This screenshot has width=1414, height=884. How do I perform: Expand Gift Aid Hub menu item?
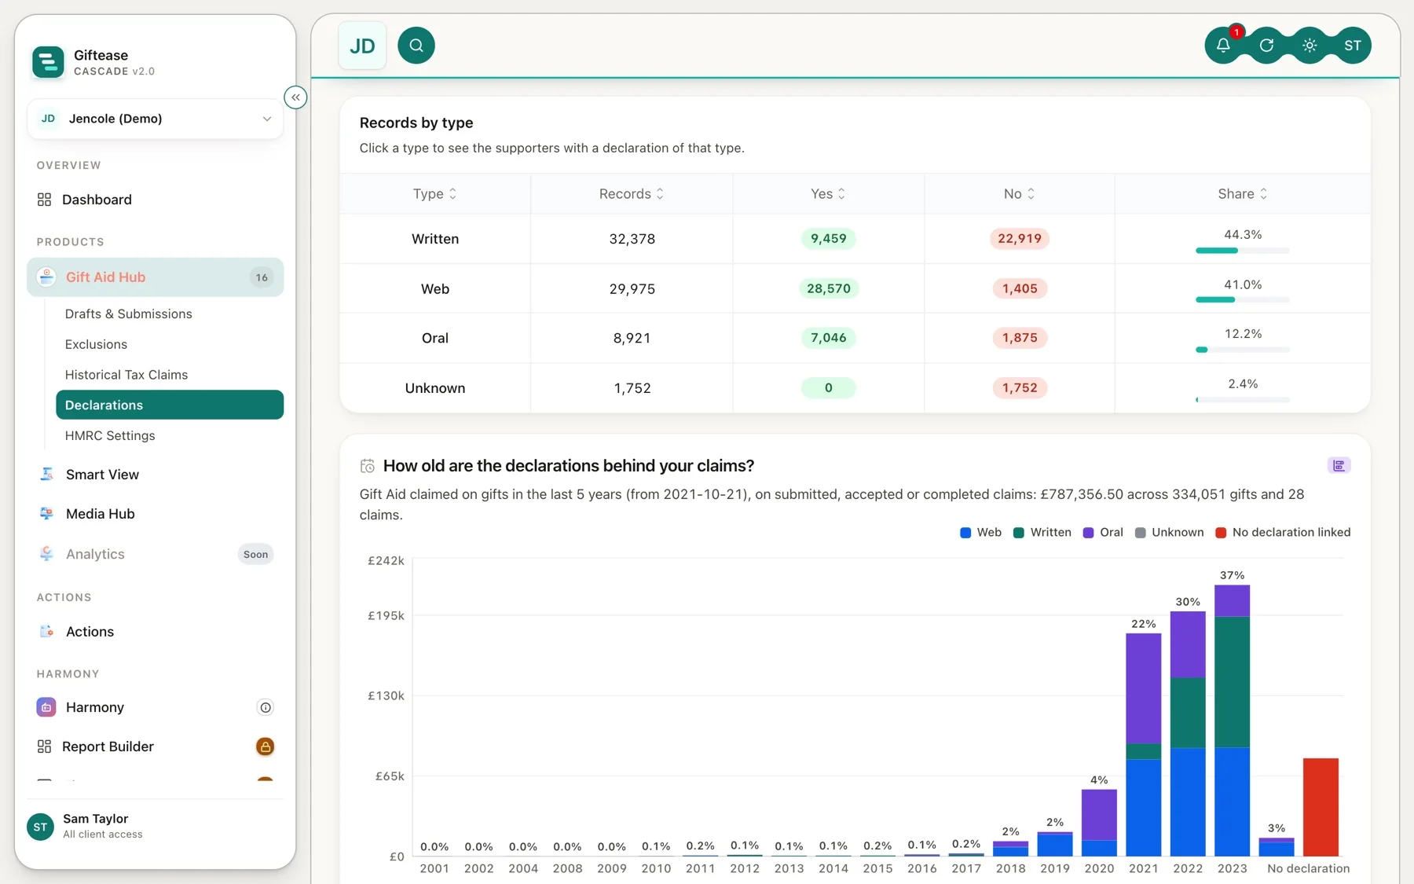[156, 277]
